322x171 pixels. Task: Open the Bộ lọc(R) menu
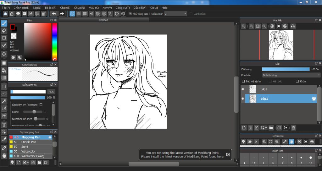click(x=51, y=8)
